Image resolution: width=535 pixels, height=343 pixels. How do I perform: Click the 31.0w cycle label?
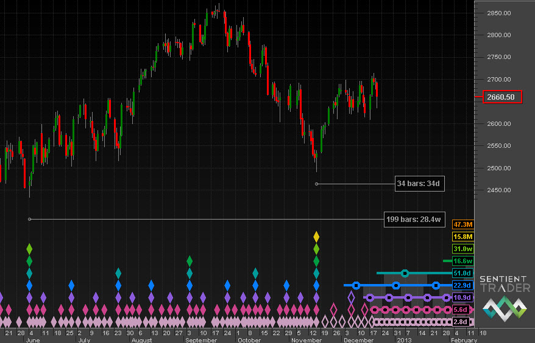(x=461, y=249)
